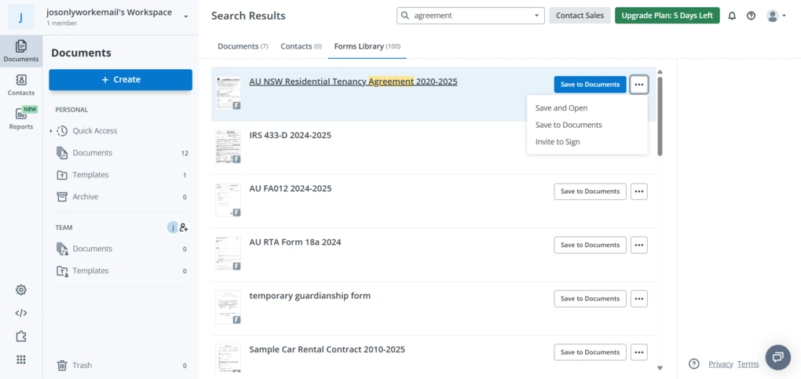Select Sample Car Rental Contract 2010-2025 title

[x=327, y=350]
